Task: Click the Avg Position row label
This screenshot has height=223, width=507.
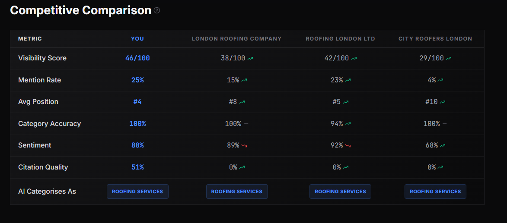Action: click(x=38, y=102)
